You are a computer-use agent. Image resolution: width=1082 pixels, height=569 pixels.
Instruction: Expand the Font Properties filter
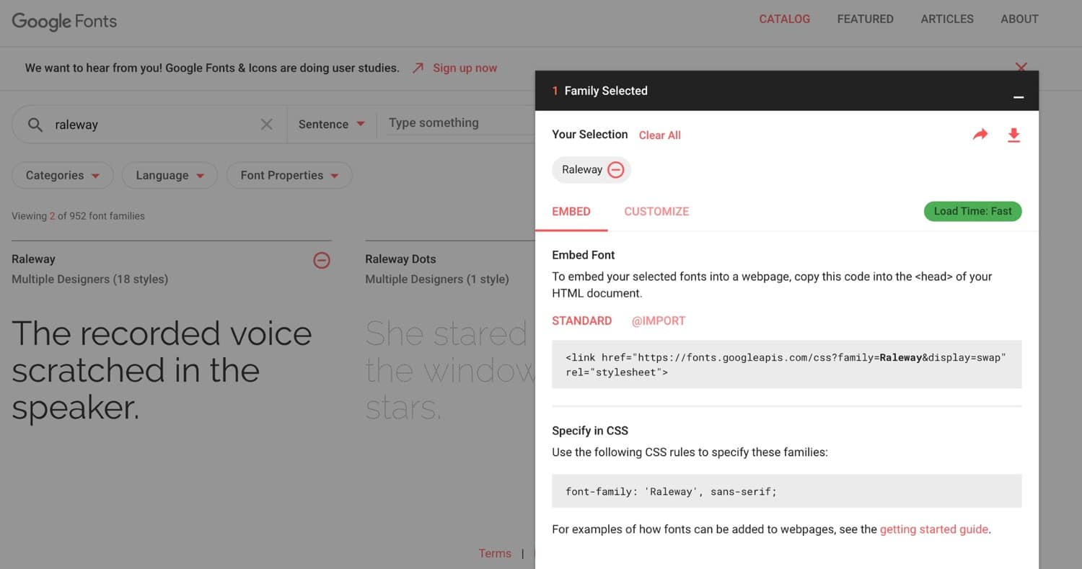point(289,175)
